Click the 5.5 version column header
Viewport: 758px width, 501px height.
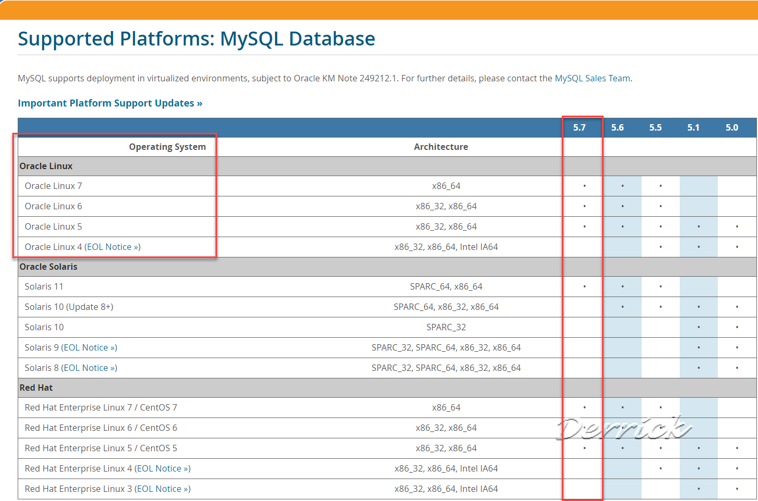click(x=656, y=127)
